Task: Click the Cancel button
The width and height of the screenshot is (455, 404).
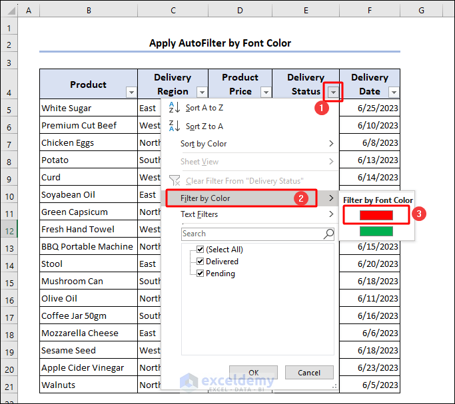Action: click(309, 373)
